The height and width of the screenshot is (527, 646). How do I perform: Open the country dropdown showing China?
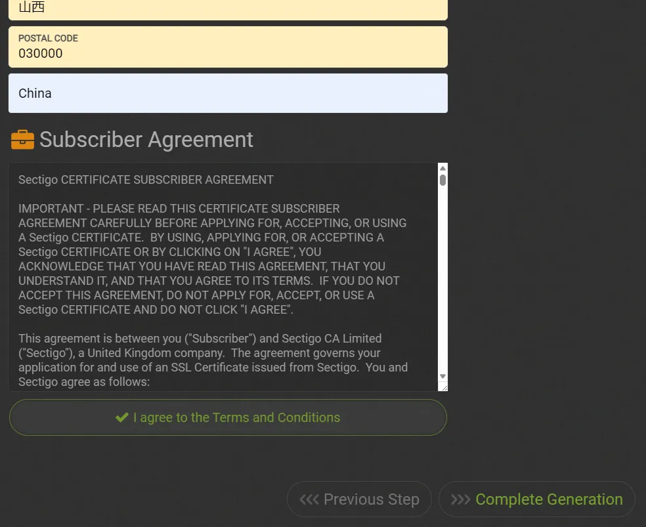pyautogui.click(x=228, y=93)
